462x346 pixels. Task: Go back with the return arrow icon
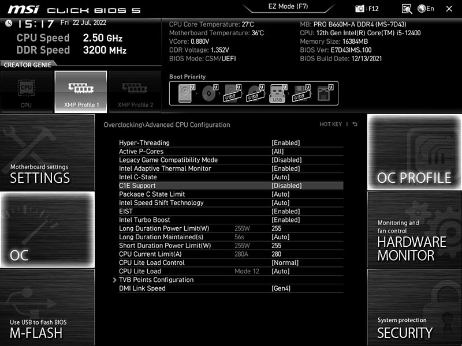(x=355, y=125)
